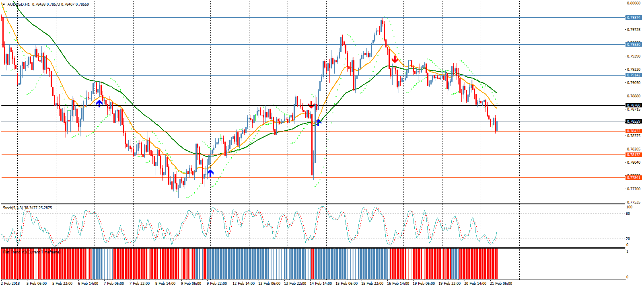Click the blue up arrow near 6 Feb 14:00

(99, 103)
